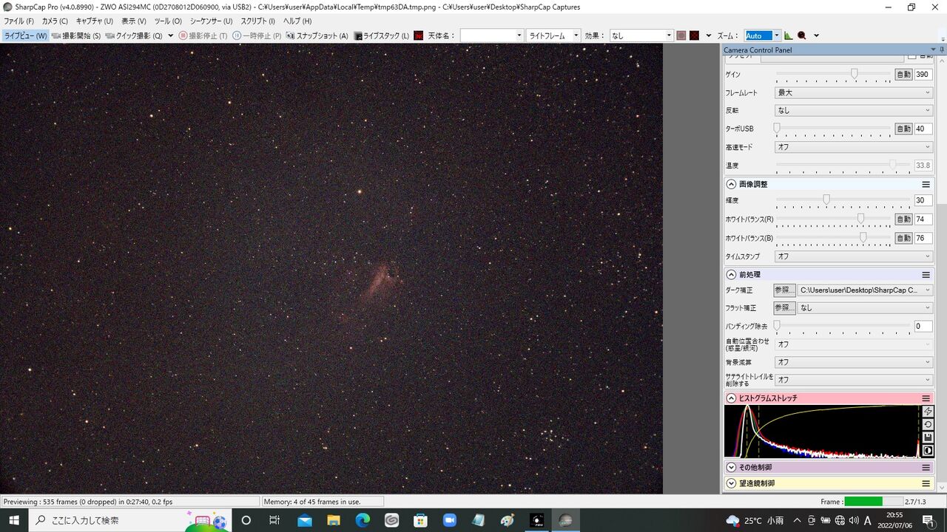Open the その他制御 section menu icon
The height and width of the screenshot is (532, 947).
click(926, 468)
